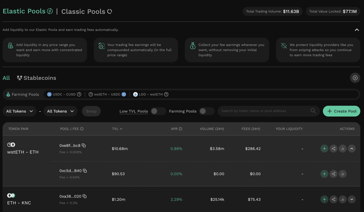364x212 pixels.
Task: Collapse the Elastic Pools info section
Action: (x=357, y=30)
